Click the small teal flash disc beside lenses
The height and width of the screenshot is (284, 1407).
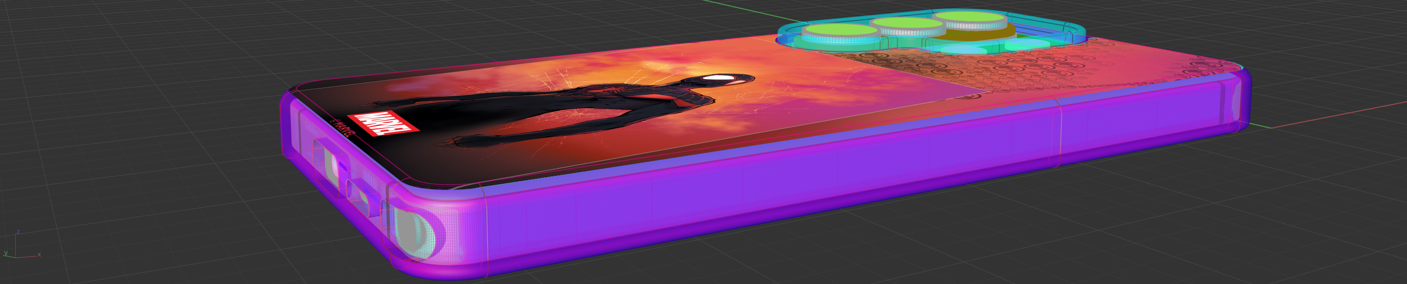[1027, 45]
